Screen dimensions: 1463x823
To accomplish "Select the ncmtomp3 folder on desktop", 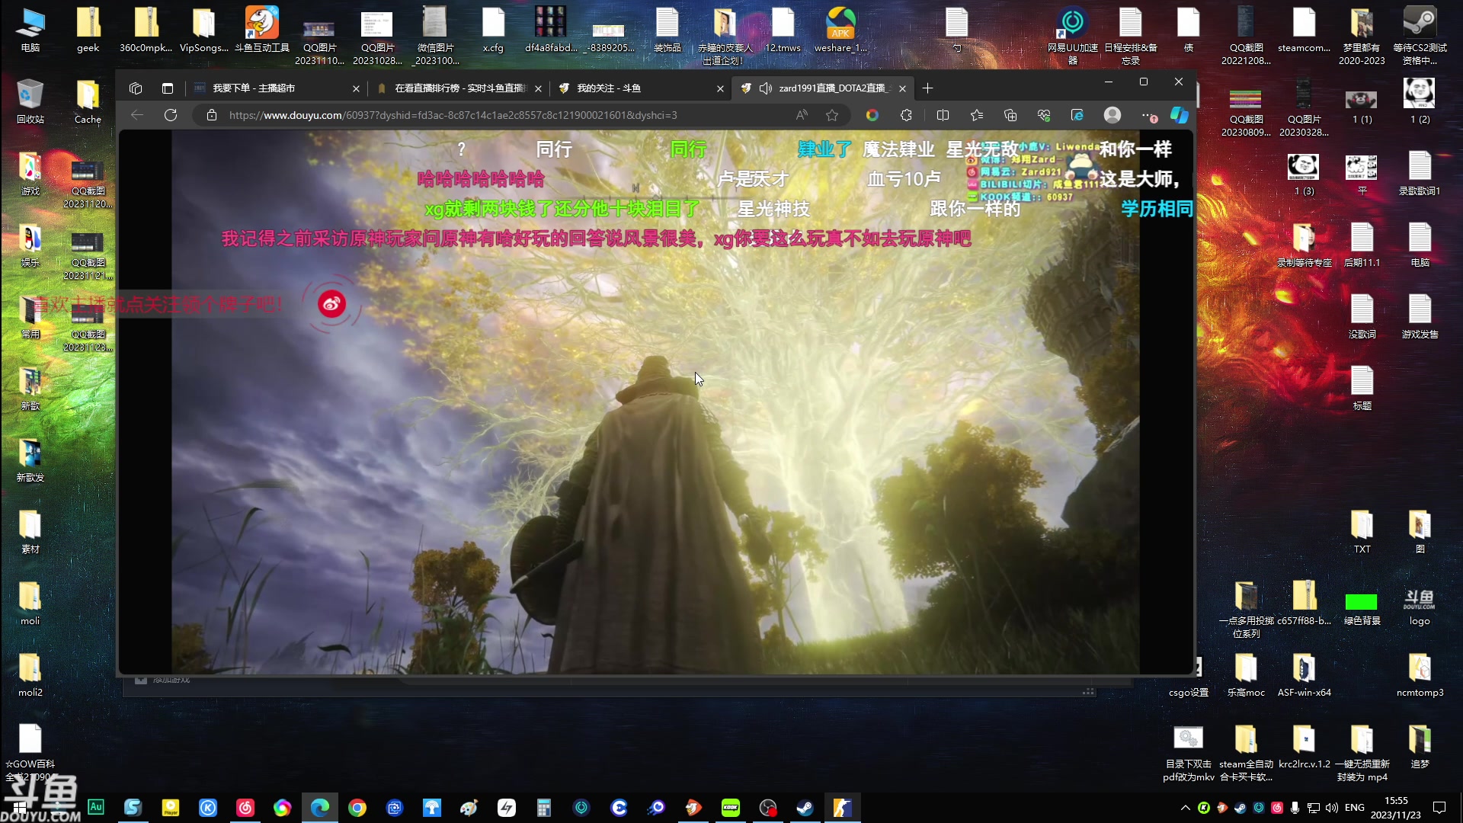I will point(1420,675).
